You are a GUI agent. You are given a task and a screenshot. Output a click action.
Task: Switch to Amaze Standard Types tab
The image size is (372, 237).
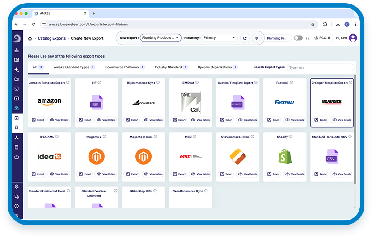[x=74, y=67]
